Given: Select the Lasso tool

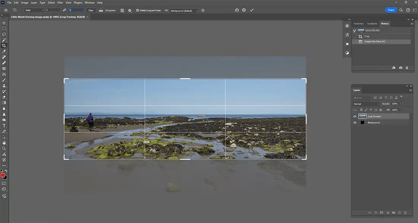Looking at the screenshot, I should pyautogui.click(x=4, y=34).
